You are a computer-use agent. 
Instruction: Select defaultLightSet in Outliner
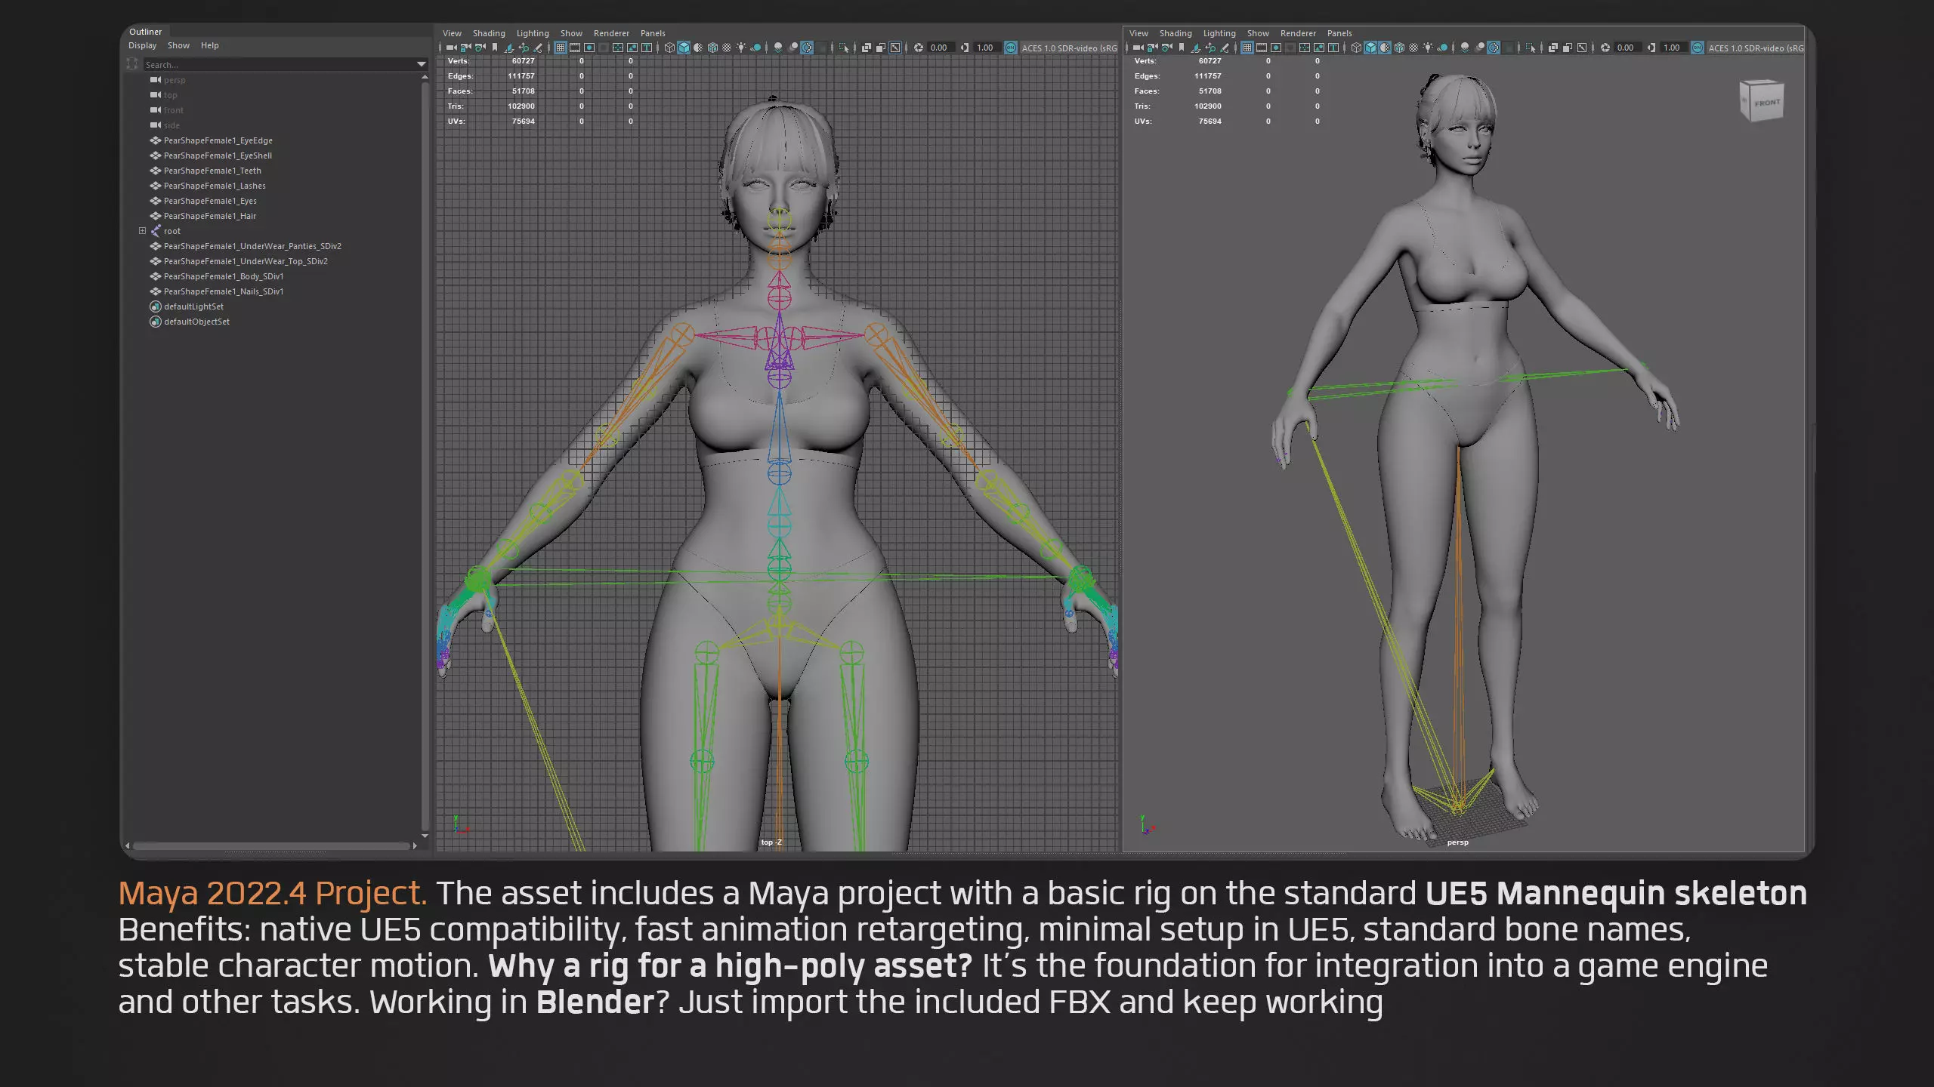coord(193,306)
